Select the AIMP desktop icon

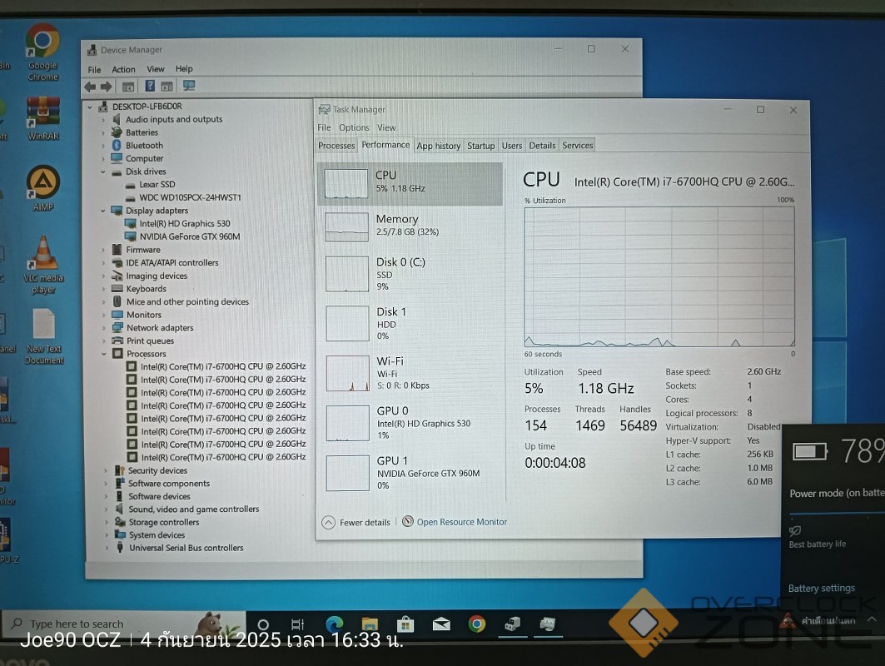pos(43,188)
